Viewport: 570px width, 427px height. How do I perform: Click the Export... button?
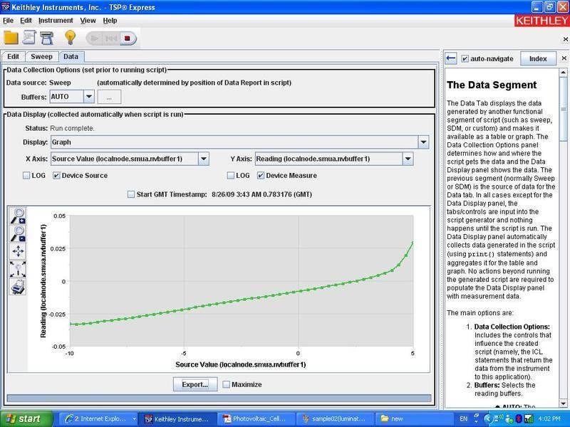click(195, 384)
